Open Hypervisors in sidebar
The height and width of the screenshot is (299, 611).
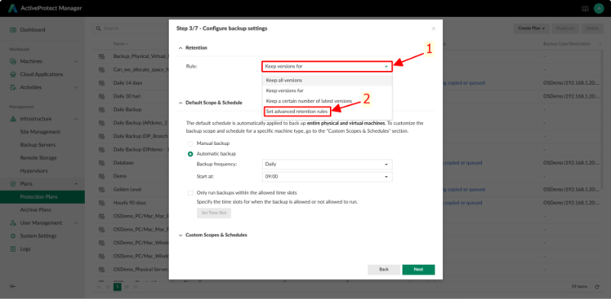coord(33,171)
